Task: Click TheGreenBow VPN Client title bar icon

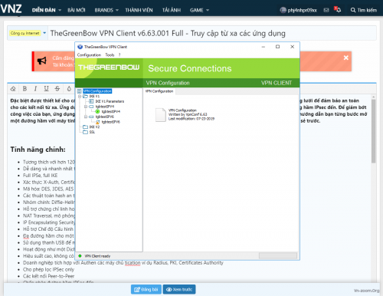Action: [80, 47]
